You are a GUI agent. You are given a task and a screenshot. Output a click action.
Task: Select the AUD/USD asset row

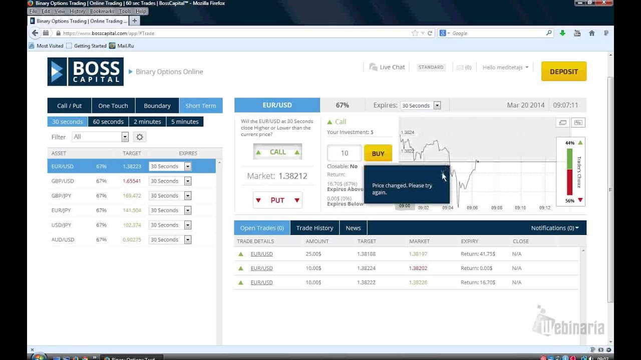[131, 239]
